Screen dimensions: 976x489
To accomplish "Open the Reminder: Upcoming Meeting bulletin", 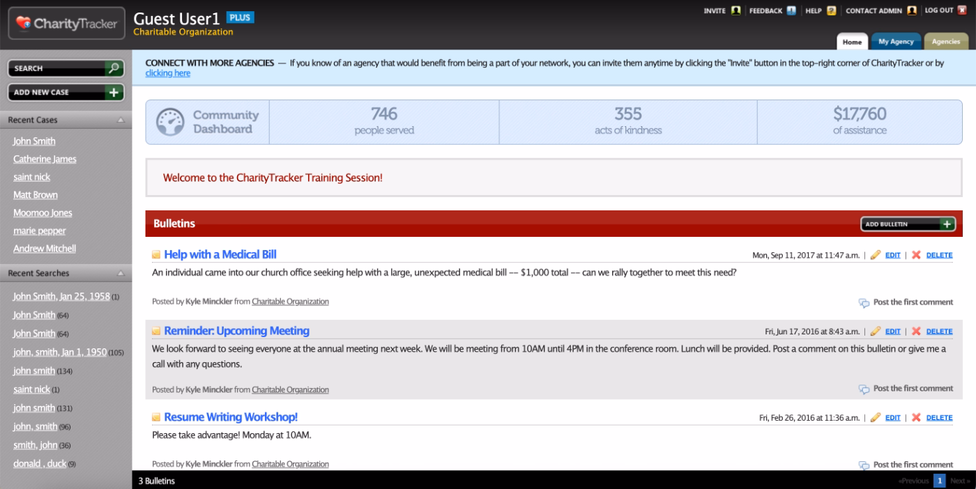I will (x=236, y=331).
